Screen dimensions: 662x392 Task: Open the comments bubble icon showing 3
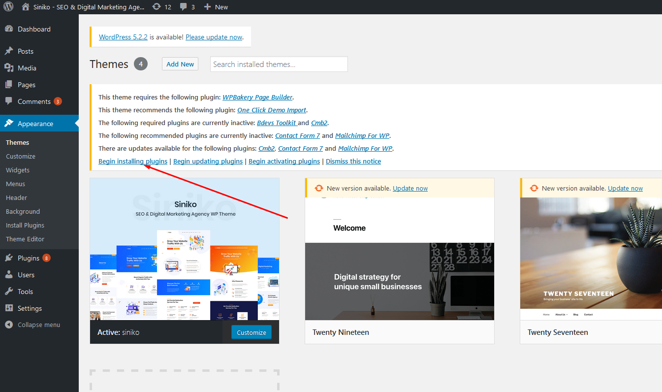pos(184,7)
